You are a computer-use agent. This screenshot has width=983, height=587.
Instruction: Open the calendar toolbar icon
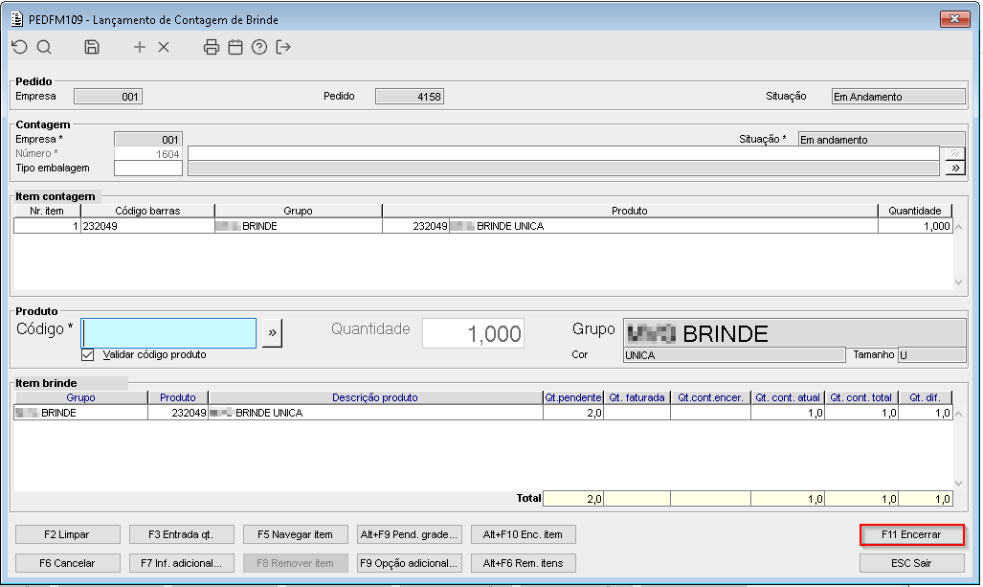click(235, 47)
